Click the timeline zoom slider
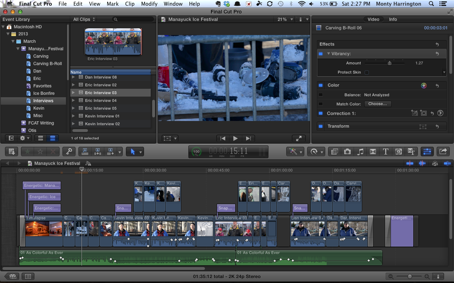 pos(410,276)
